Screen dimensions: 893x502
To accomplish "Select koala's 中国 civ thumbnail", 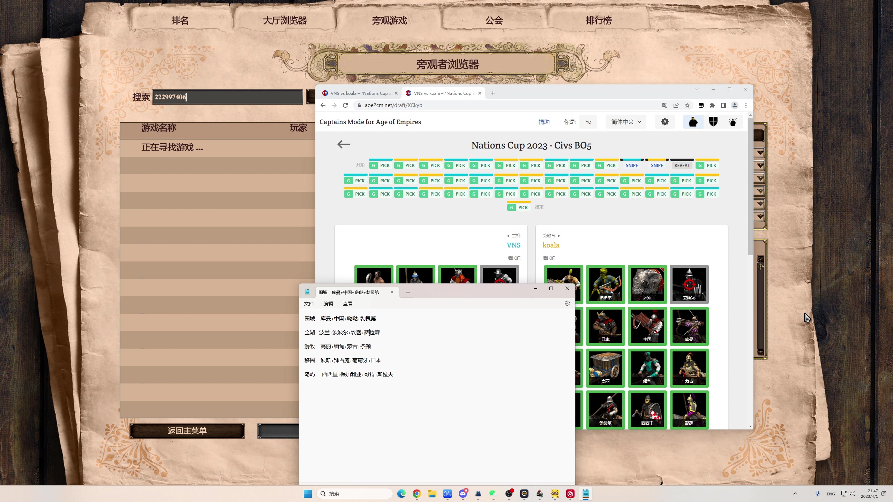I will 647,326.
